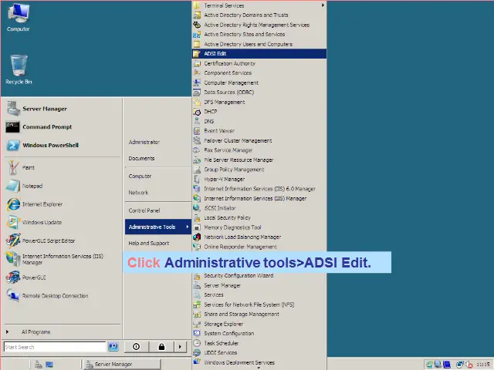Click the taskbar clock
The image size is (494, 370).
[483, 365]
